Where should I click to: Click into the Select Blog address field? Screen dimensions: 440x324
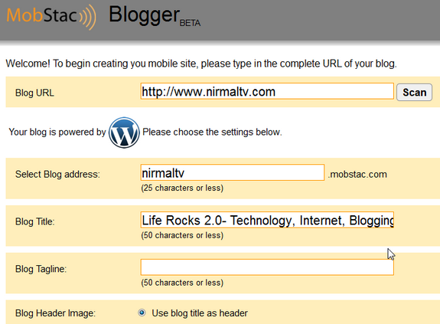tap(233, 172)
